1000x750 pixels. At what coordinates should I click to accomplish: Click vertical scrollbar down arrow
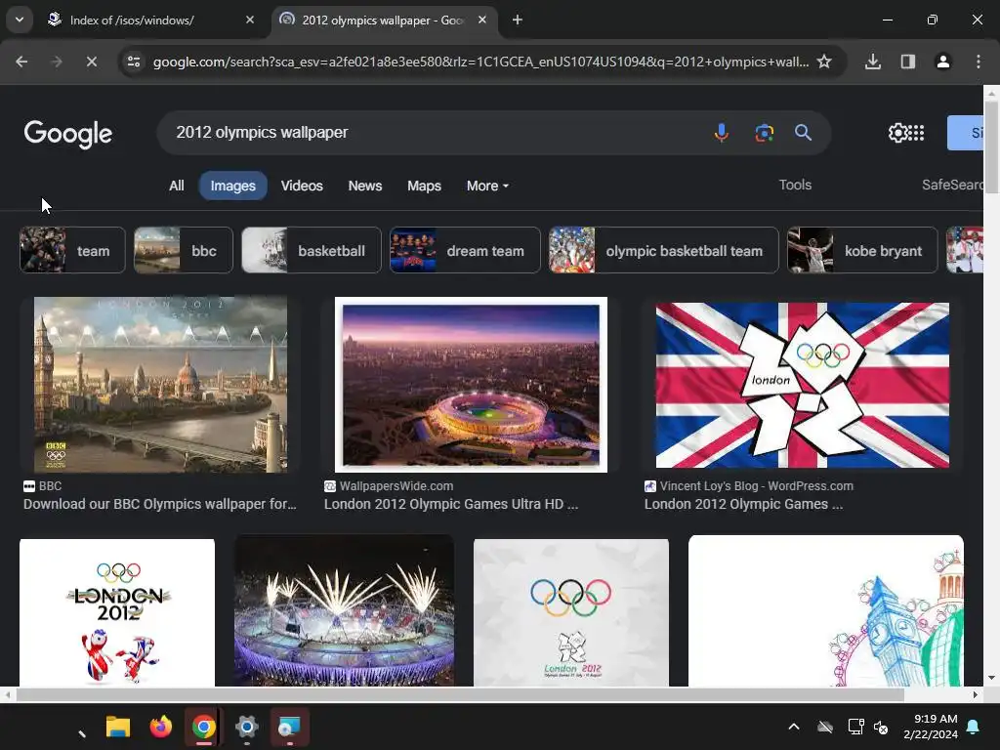(991, 679)
